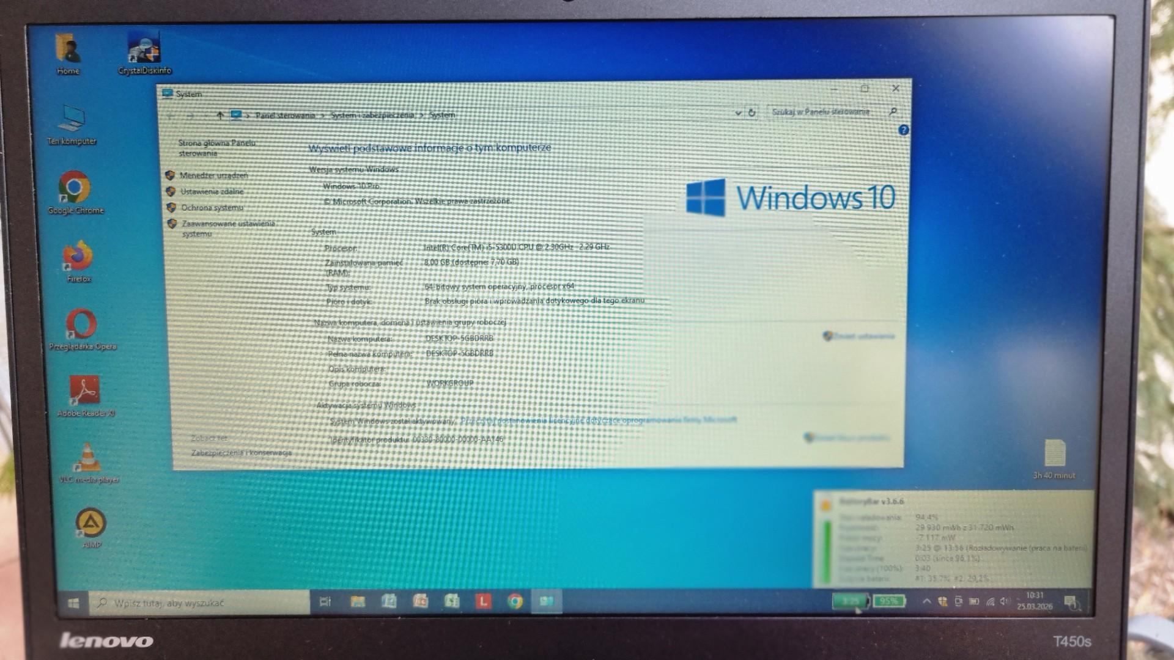Viewport: 1174px width, 660px height.
Task: Open VLC media player shortcut
Action: pos(89,463)
